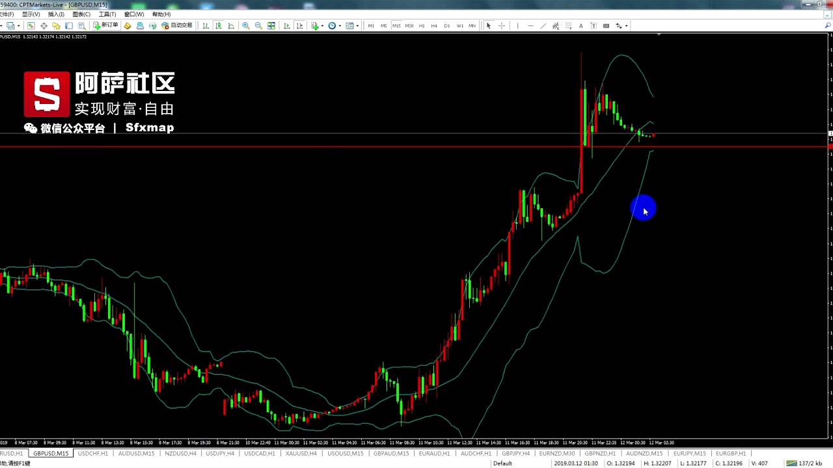Switch chart to bar chart type
This screenshot has width=833, height=468.
click(206, 26)
